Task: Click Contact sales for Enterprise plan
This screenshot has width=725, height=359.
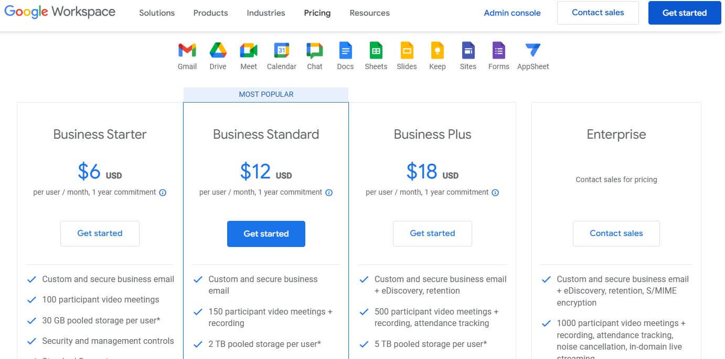Action: pos(616,233)
